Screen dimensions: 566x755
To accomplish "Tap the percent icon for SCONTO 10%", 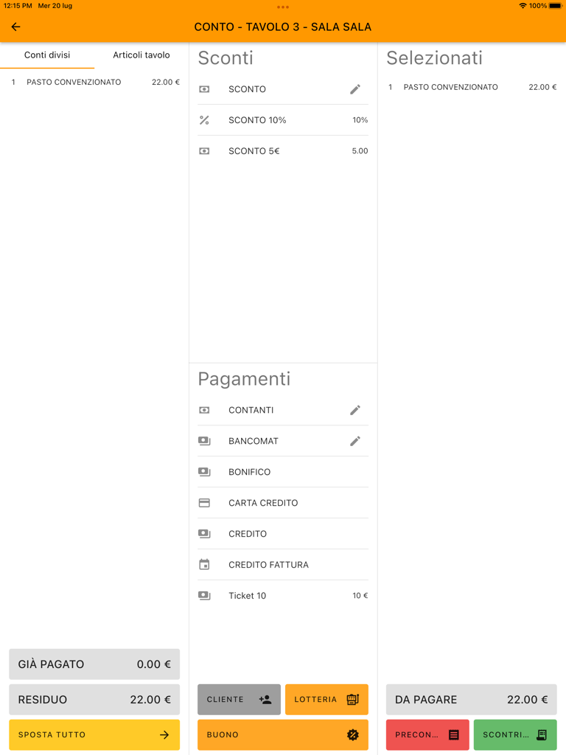I will coord(204,120).
